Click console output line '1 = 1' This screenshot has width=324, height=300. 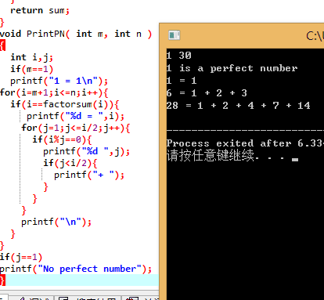pos(182,81)
